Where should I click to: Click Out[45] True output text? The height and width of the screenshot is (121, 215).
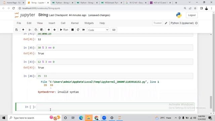(41, 53)
